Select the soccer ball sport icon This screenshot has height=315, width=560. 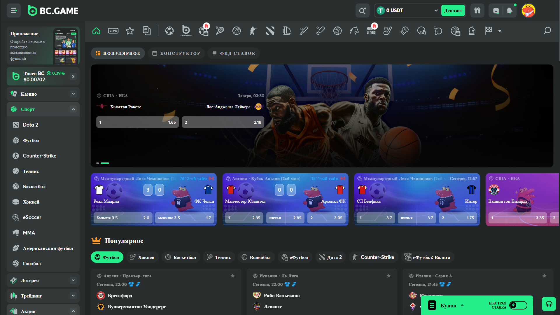pos(169,31)
